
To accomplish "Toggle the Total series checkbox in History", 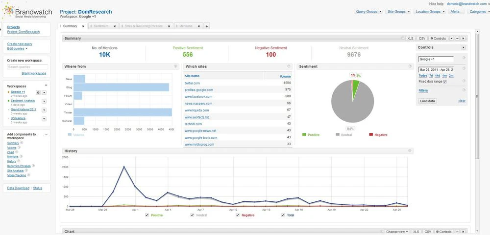I will click(x=283, y=215).
